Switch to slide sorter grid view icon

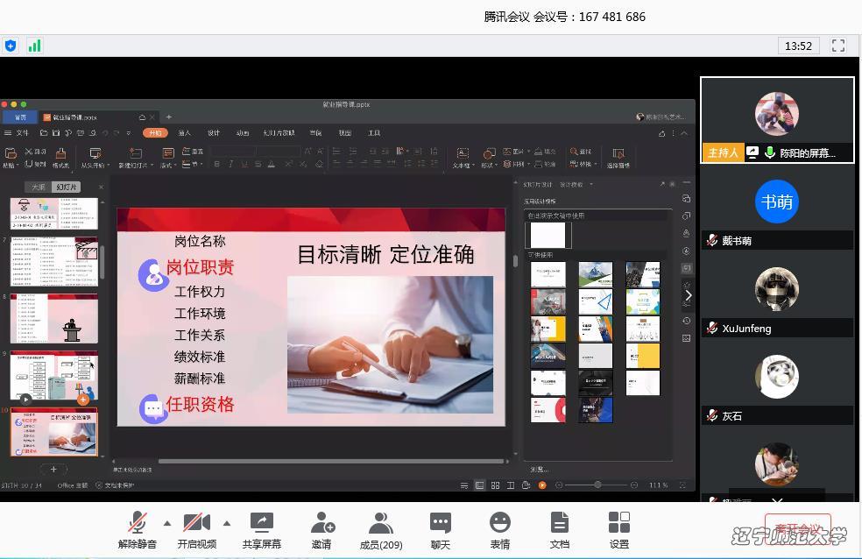click(495, 485)
